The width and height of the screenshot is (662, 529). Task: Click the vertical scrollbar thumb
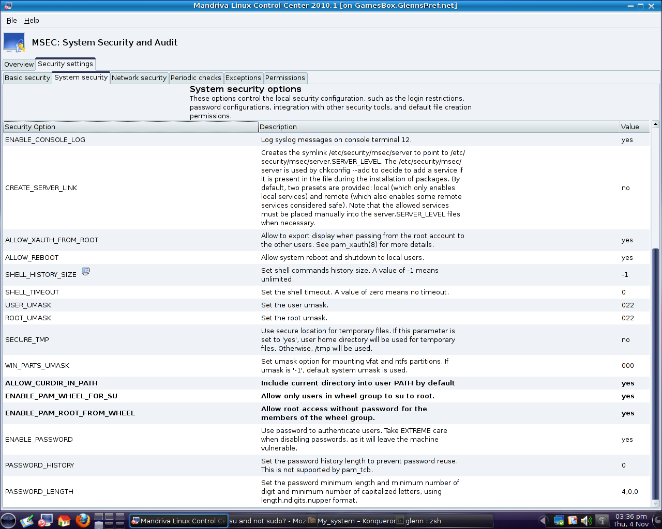[x=655, y=373]
